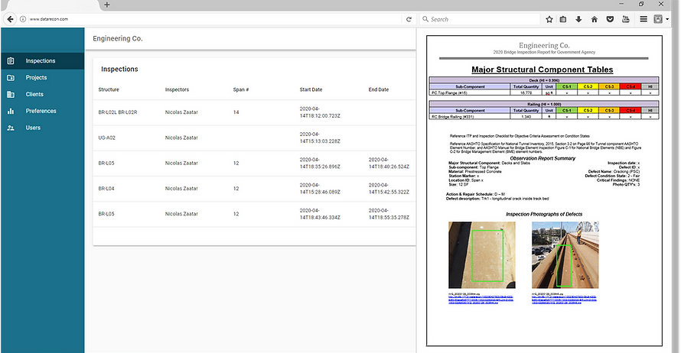Click the Inspections clipboard icon
Screen dimensions: 681x353
point(11,60)
